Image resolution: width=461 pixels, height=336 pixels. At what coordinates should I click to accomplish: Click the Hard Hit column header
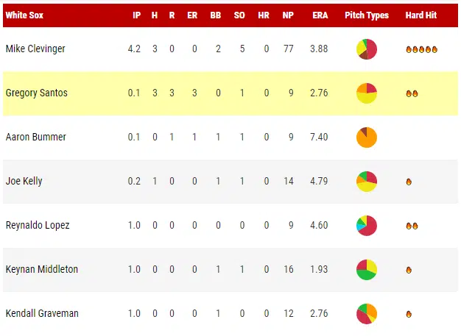point(421,15)
